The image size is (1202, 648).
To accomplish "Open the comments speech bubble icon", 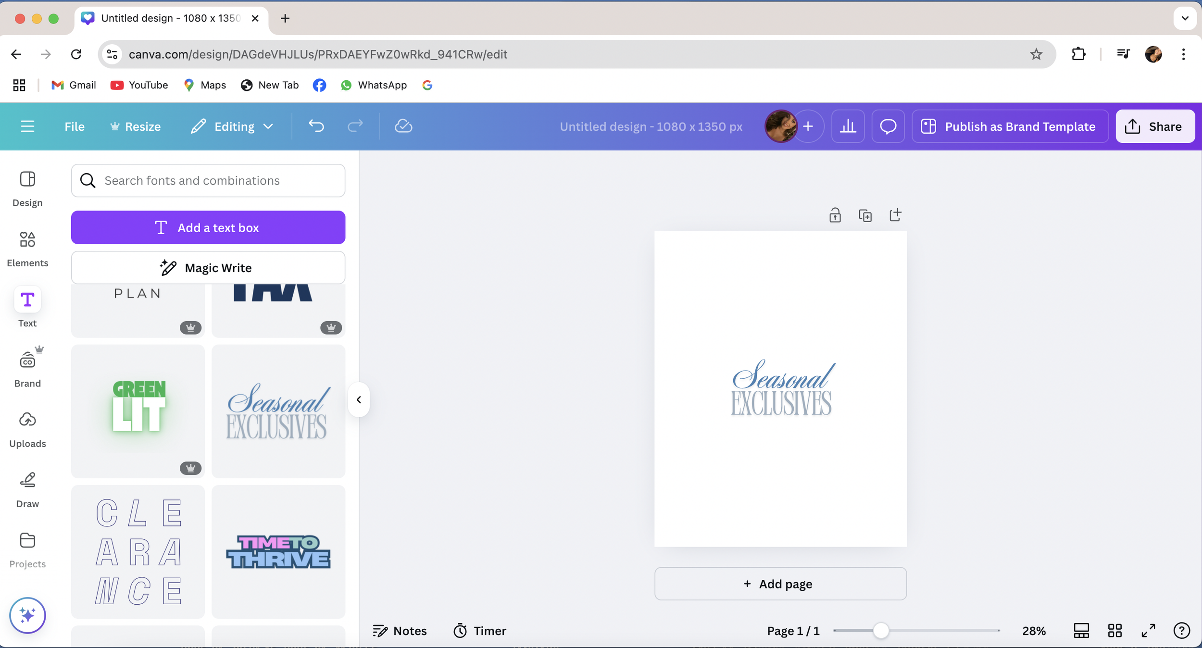I will [888, 126].
